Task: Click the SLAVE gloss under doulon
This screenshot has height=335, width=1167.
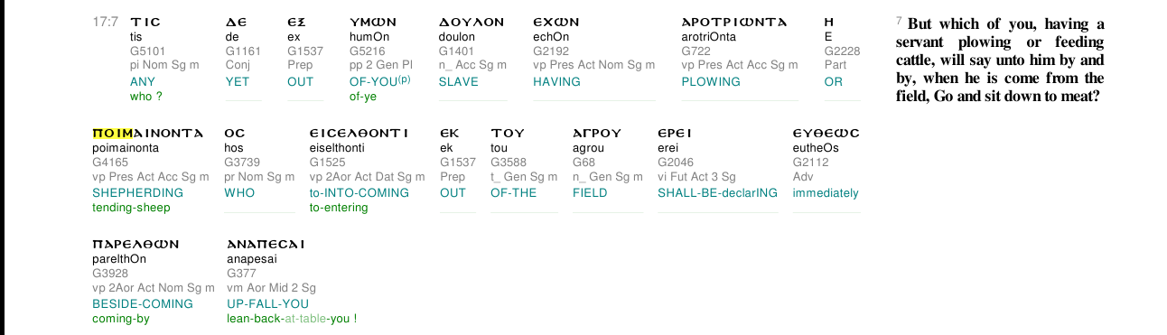Action: click(458, 81)
